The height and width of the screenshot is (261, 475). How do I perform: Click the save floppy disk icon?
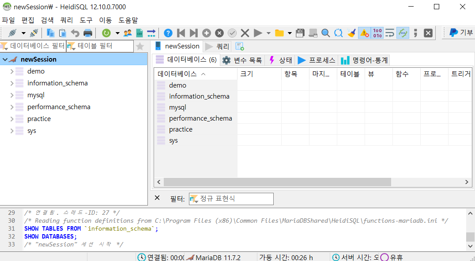(x=300, y=33)
